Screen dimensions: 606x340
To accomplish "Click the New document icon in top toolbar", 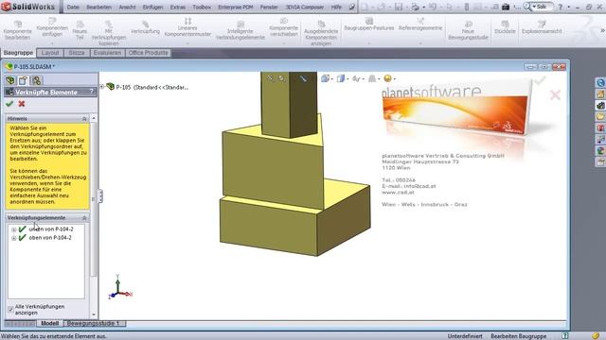I will click(365, 7).
